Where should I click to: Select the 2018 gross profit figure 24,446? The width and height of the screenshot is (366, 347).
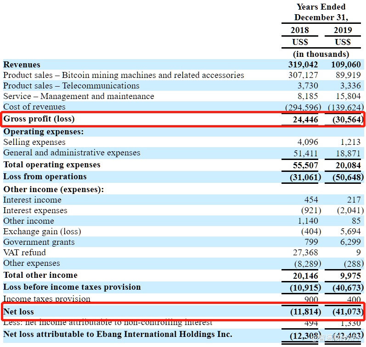(305, 120)
